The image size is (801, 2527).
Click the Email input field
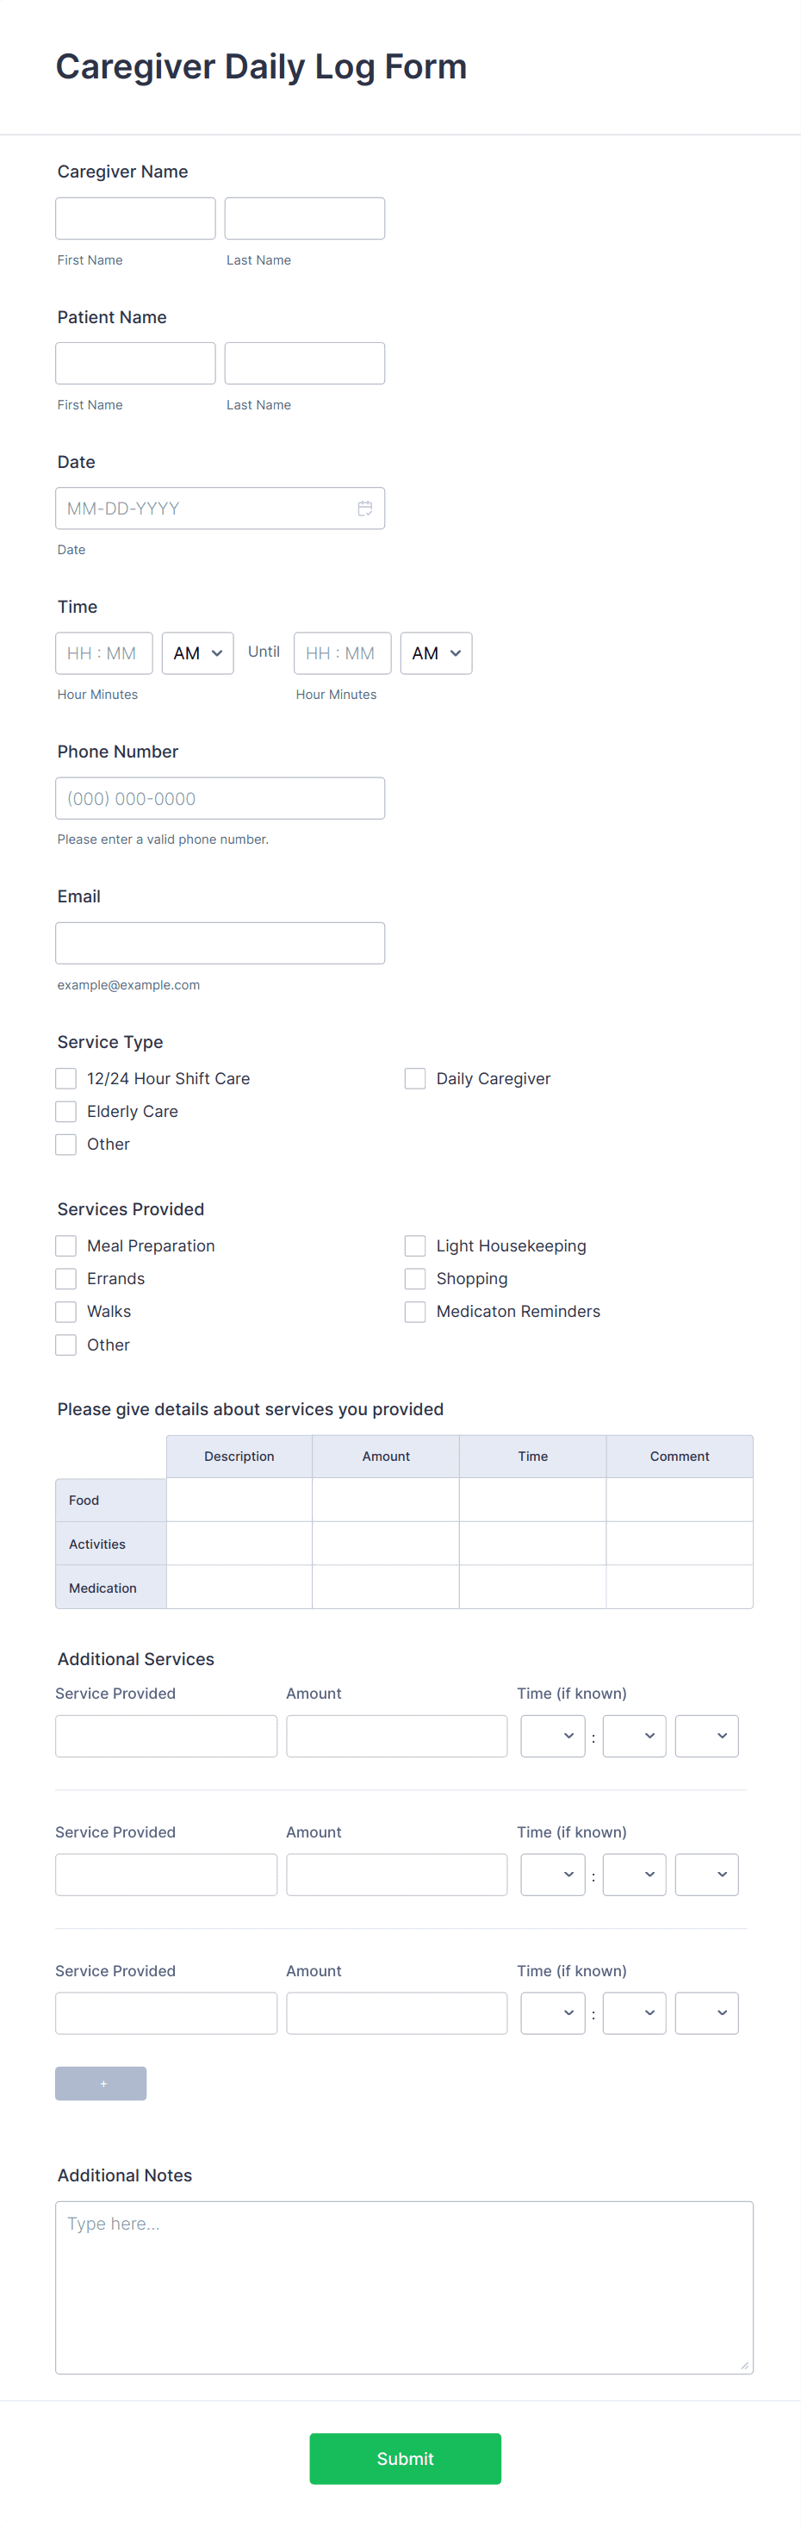pyautogui.click(x=220, y=942)
